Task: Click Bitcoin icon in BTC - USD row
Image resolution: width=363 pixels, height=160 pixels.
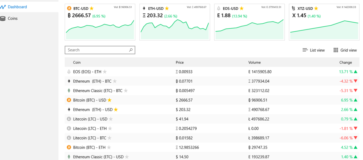Action: point(69,100)
